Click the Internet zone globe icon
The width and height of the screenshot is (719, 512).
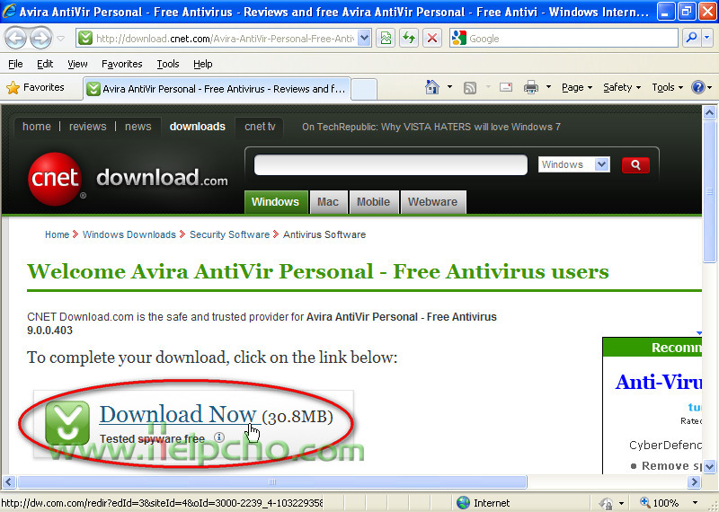point(463,503)
